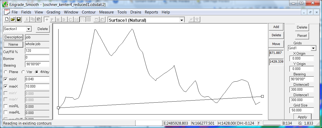
Task: Click the H toolbar icon
Action: click(x=58, y=20)
